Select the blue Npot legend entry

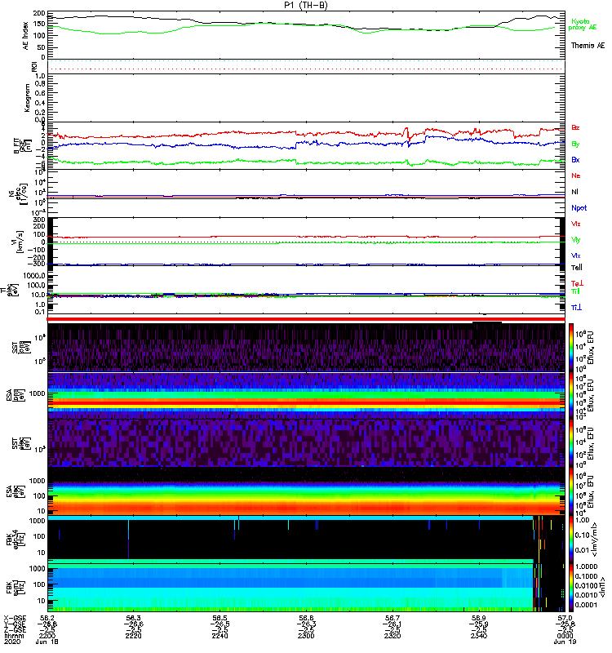tap(579, 208)
